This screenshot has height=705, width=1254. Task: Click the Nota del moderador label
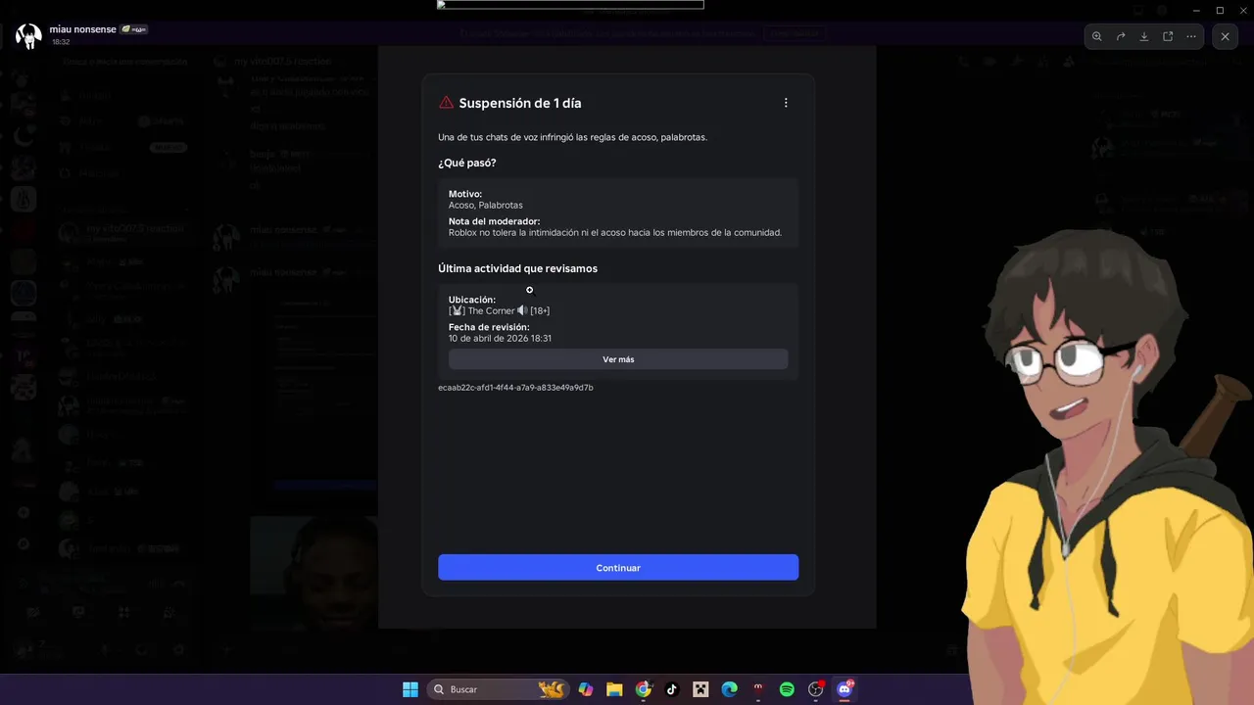coord(494,221)
